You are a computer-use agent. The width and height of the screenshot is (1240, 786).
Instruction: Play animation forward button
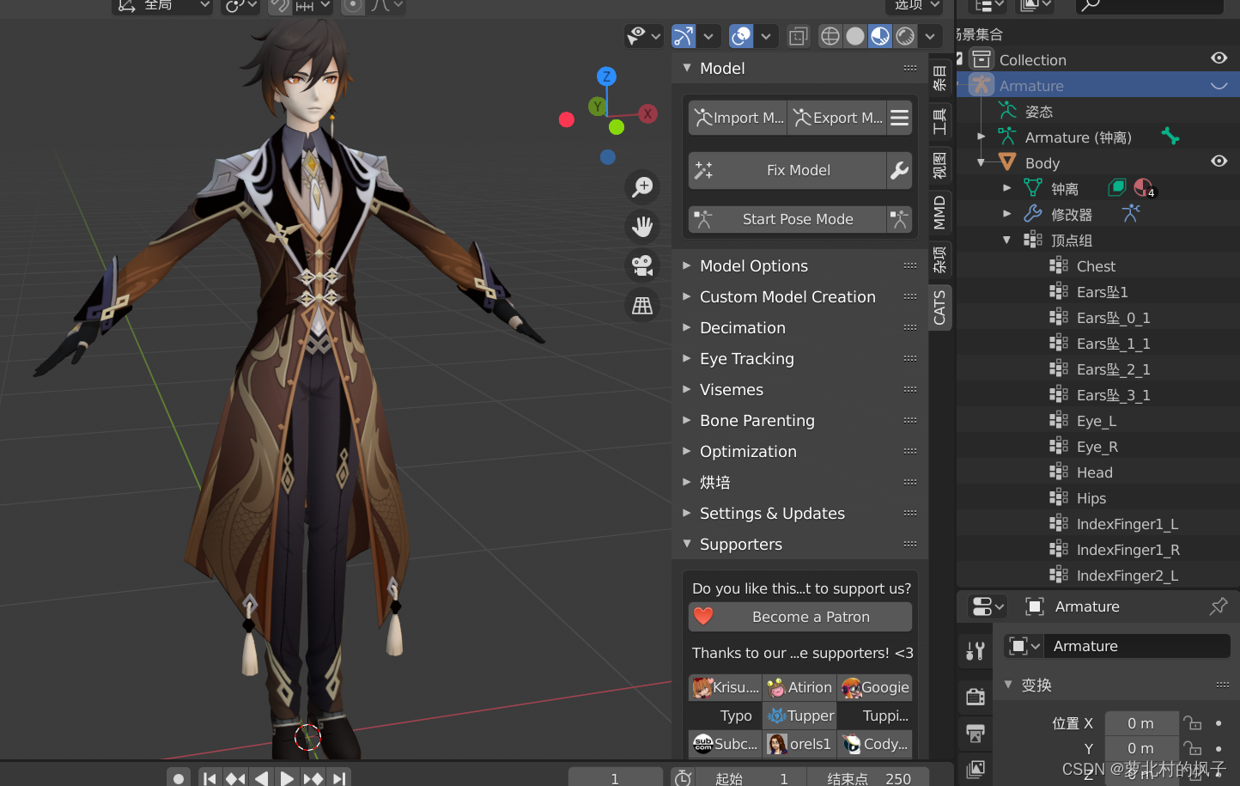point(287,778)
